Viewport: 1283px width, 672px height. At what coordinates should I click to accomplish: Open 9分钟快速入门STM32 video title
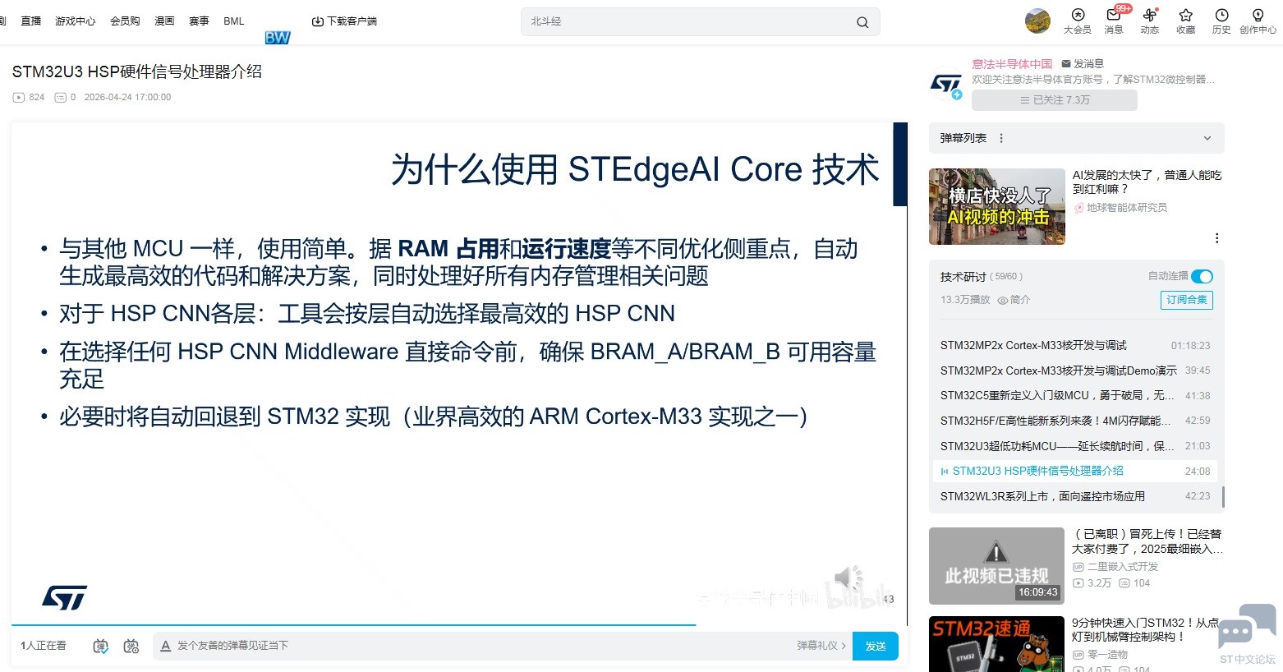[x=1145, y=629]
